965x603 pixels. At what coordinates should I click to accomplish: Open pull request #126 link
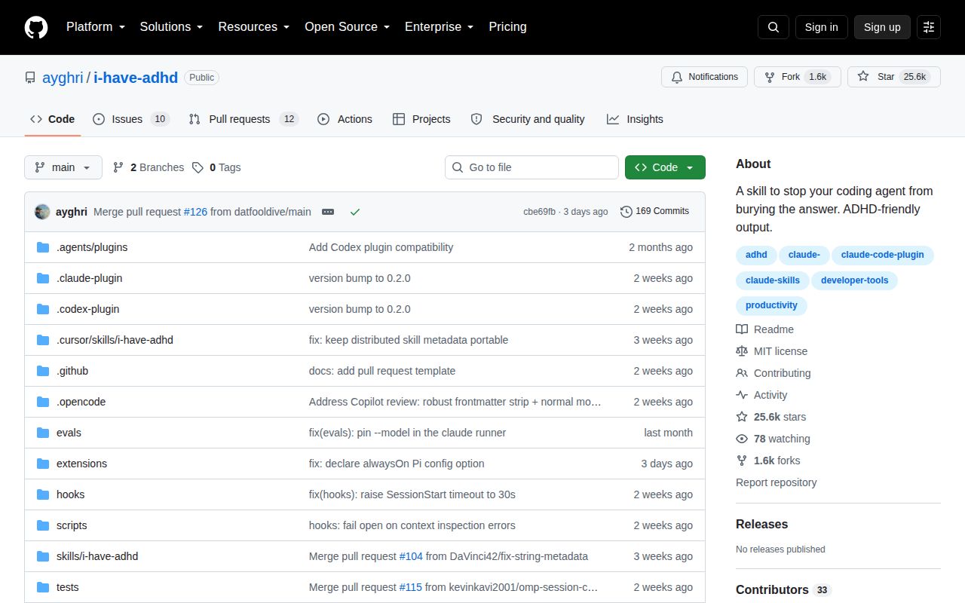click(x=195, y=212)
